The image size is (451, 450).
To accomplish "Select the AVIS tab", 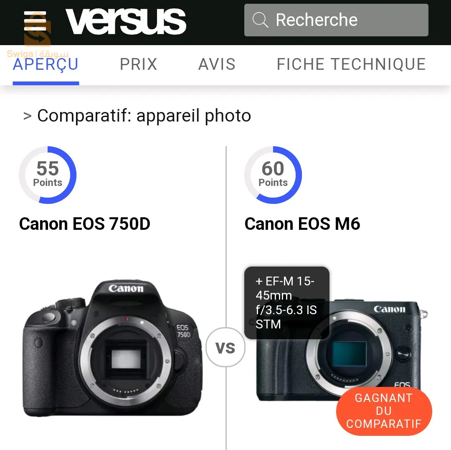I will 217,64.
